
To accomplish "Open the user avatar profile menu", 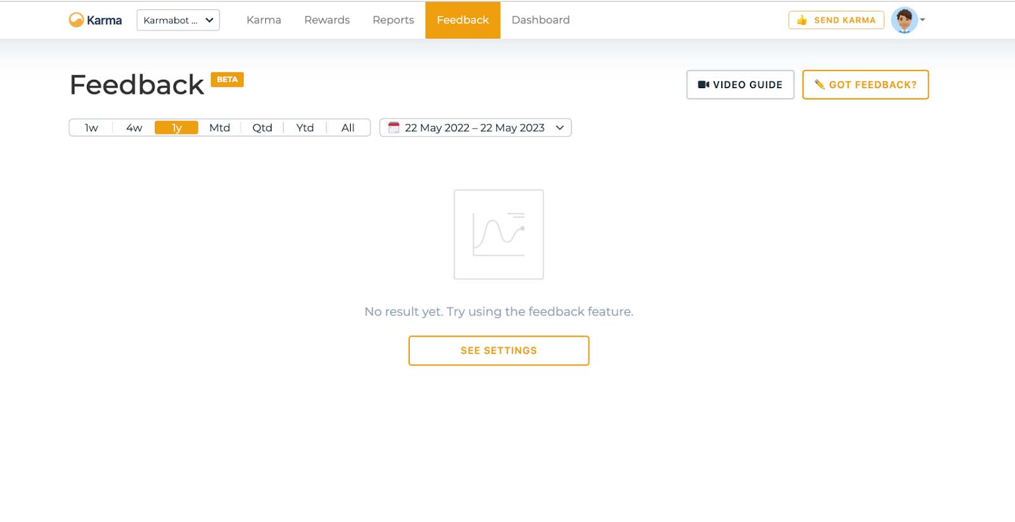I will click(x=904, y=20).
